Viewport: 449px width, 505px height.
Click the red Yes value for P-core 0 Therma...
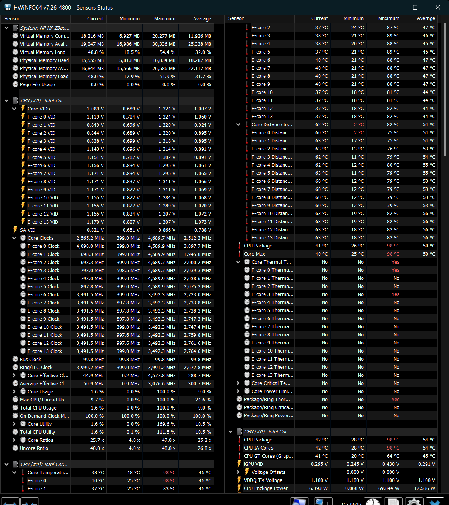[396, 270]
